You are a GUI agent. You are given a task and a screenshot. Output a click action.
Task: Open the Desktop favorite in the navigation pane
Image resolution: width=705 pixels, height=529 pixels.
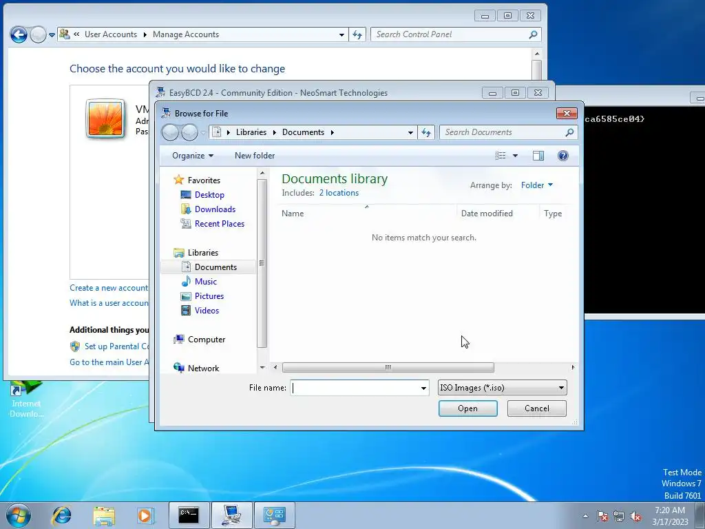coord(209,195)
